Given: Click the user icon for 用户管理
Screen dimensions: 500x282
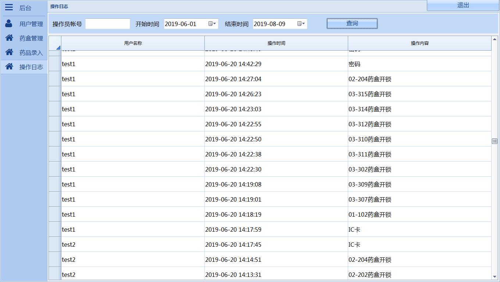Looking at the screenshot, I should tap(9, 24).
